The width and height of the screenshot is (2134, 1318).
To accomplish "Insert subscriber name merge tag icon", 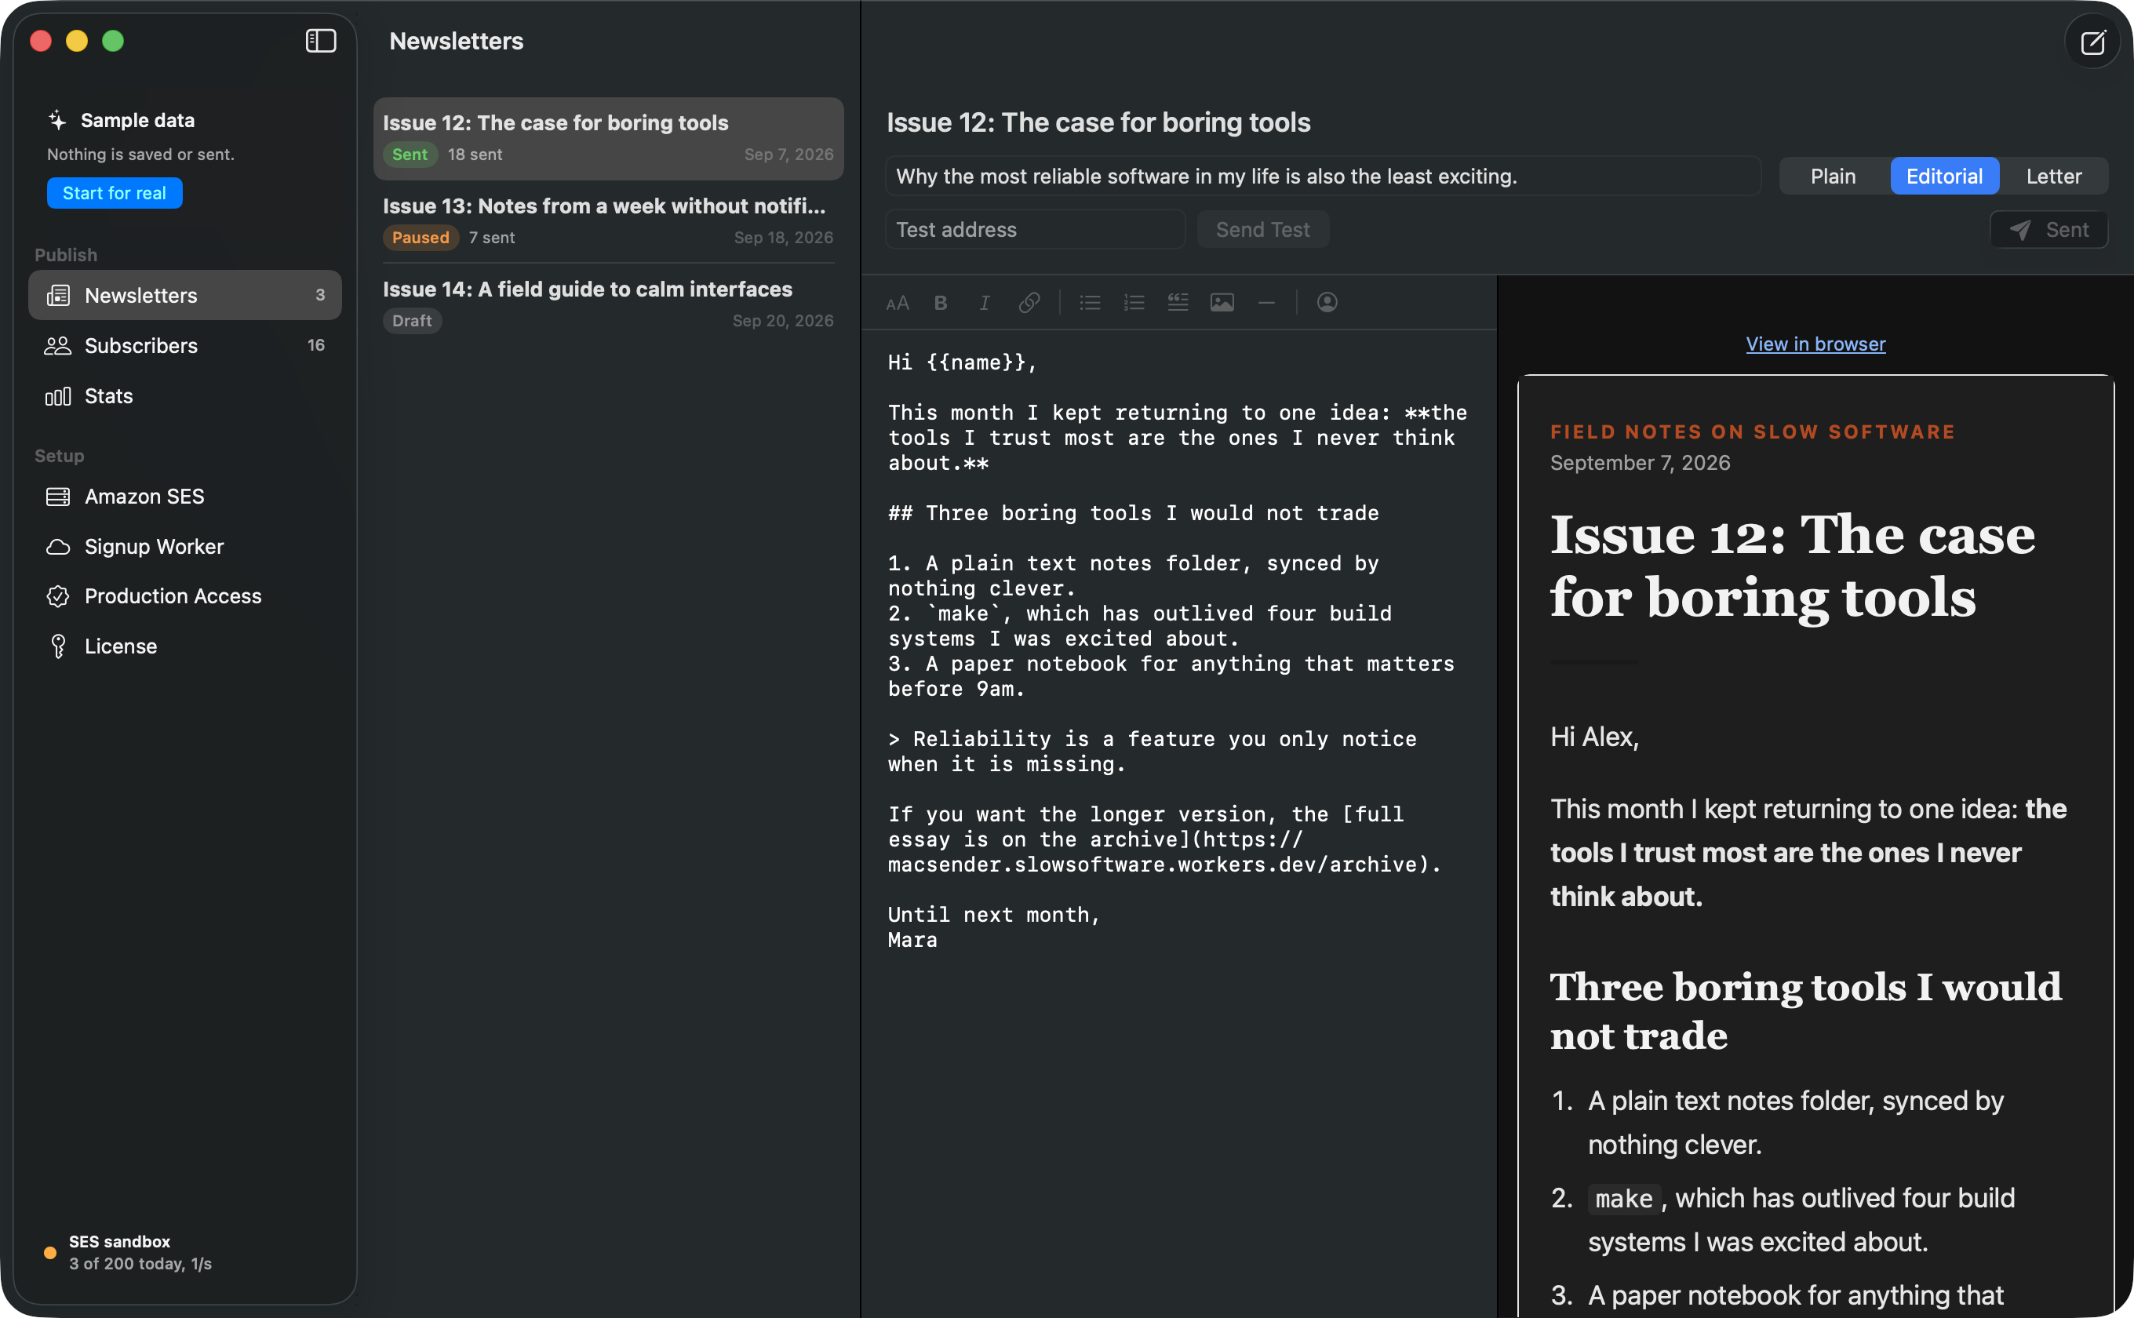I will [x=1327, y=303].
